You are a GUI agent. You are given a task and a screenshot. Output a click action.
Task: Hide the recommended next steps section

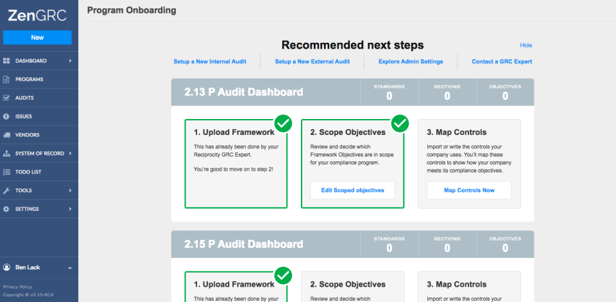[x=526, y=45]
